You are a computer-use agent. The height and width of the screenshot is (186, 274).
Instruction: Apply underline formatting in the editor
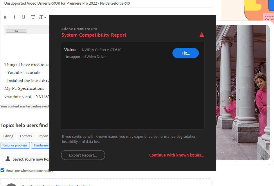click(24, 17)
